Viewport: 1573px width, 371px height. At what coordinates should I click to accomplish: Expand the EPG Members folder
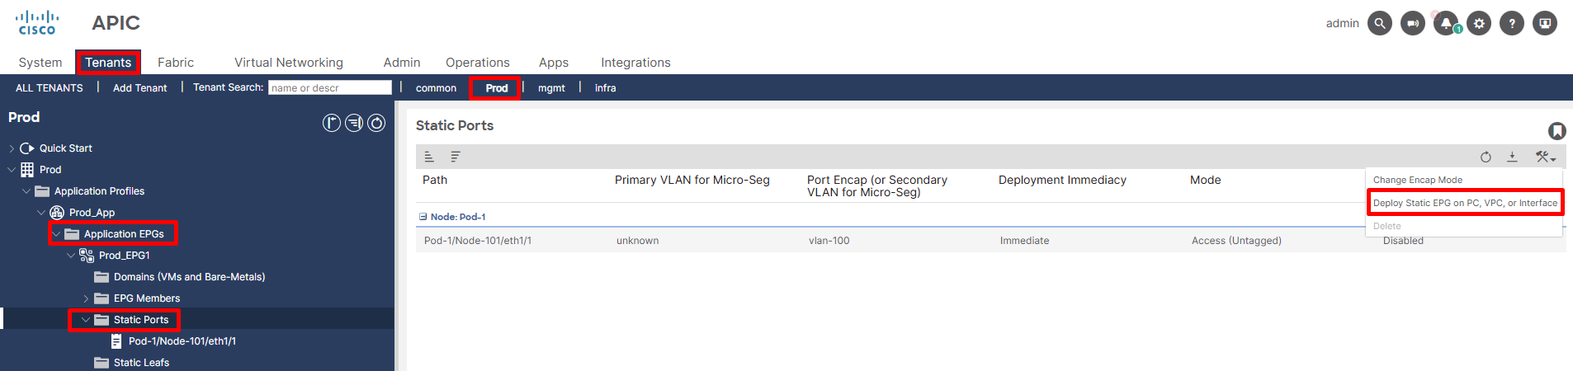[86, 298]
